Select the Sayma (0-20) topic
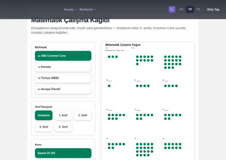Viewport: 226px width, 160px height. [x=63, y=153]
